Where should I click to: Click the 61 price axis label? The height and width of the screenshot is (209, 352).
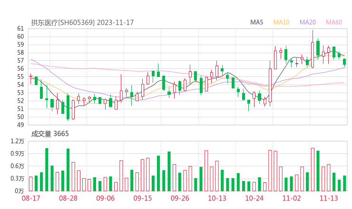coord(20,28)
